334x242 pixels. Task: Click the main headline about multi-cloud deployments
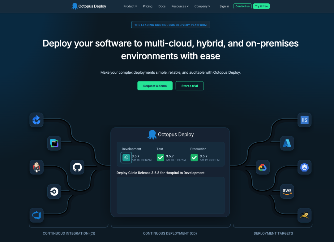[170, 50]
